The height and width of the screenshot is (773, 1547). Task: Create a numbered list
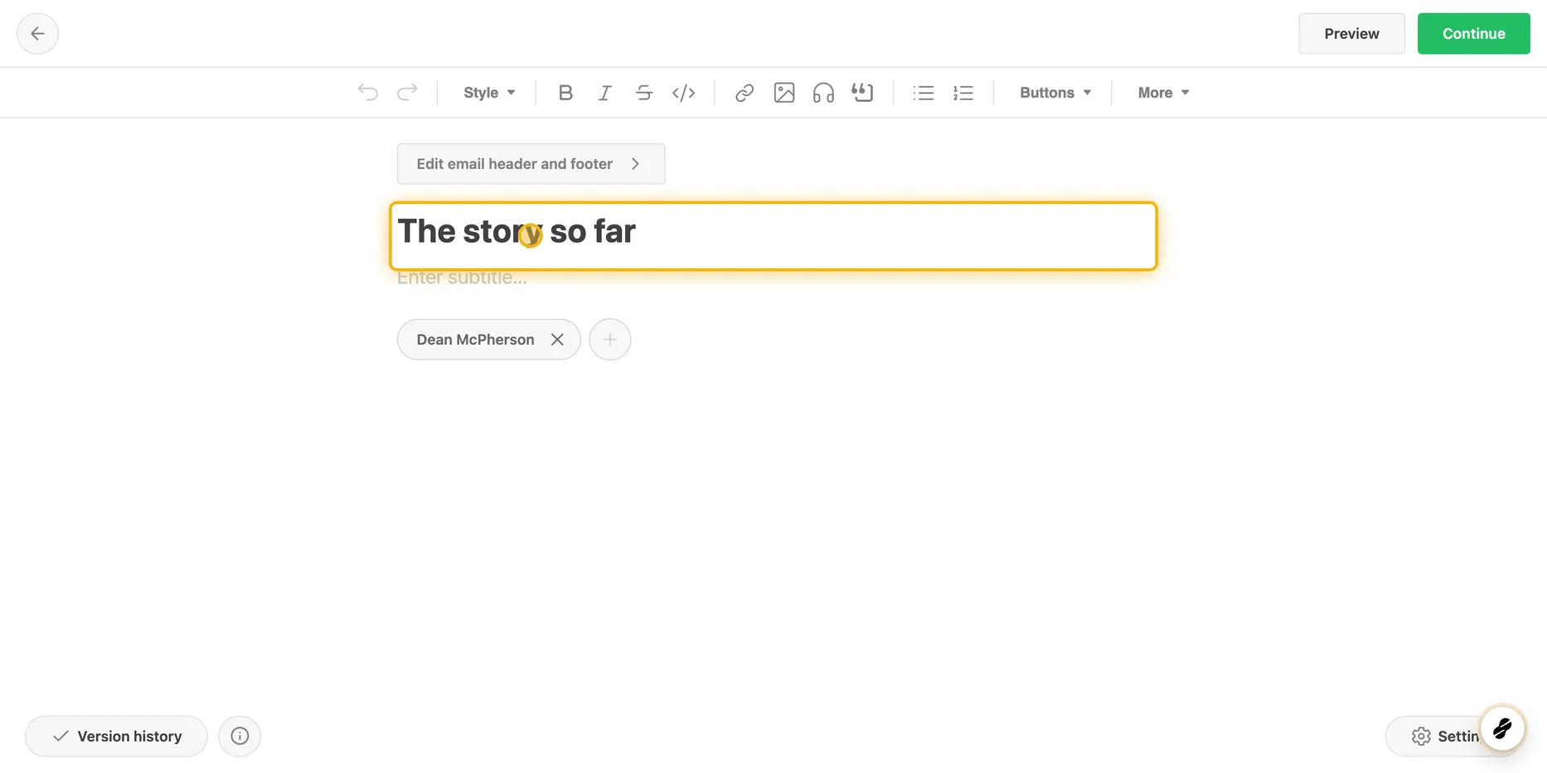(963, 93)
